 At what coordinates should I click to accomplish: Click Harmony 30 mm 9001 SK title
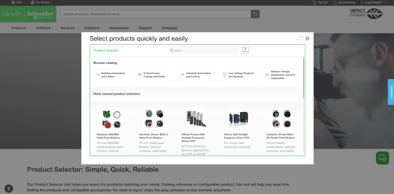point(281,136)
